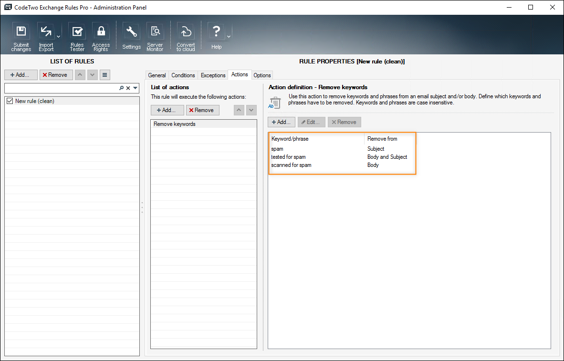This screenshot has height=361, width=564.
Task: Open the rules list hamburger menu
Action: pyautogui.click(x=104, y=75)
